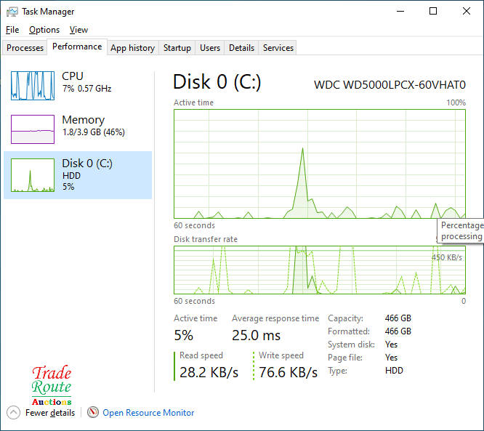
Task: Select the CPU usage mini graph thumbnail
Action: pyautogui.click(x=33, y=85)
